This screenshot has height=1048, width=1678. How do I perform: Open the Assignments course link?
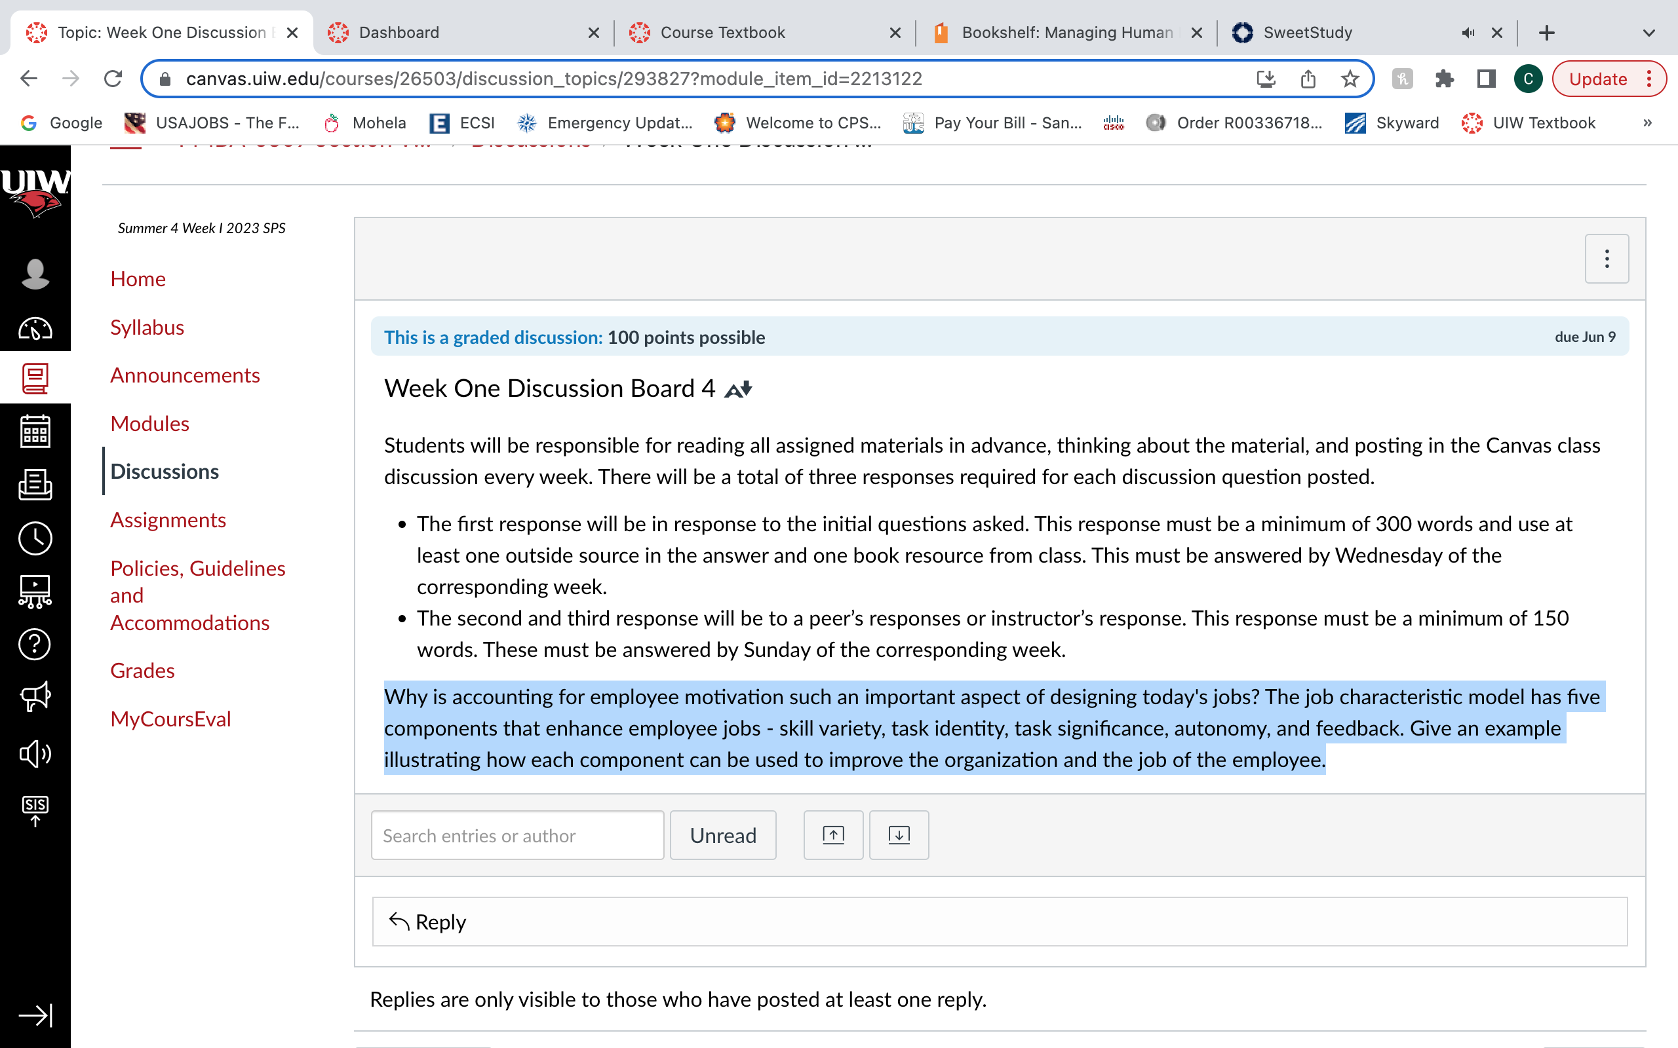click(x=168, y=520)
